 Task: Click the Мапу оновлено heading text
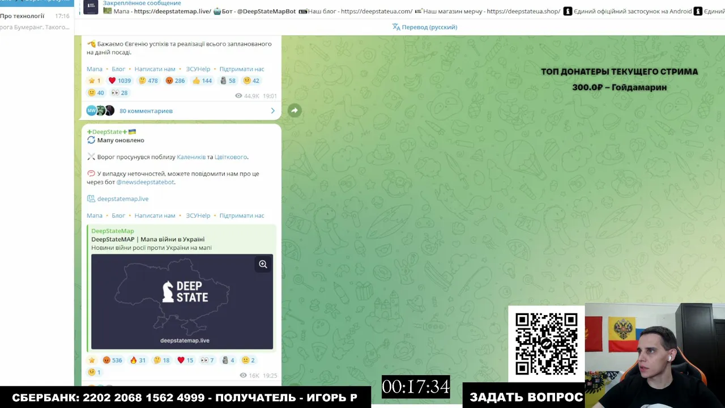click(x=121, y=140)
